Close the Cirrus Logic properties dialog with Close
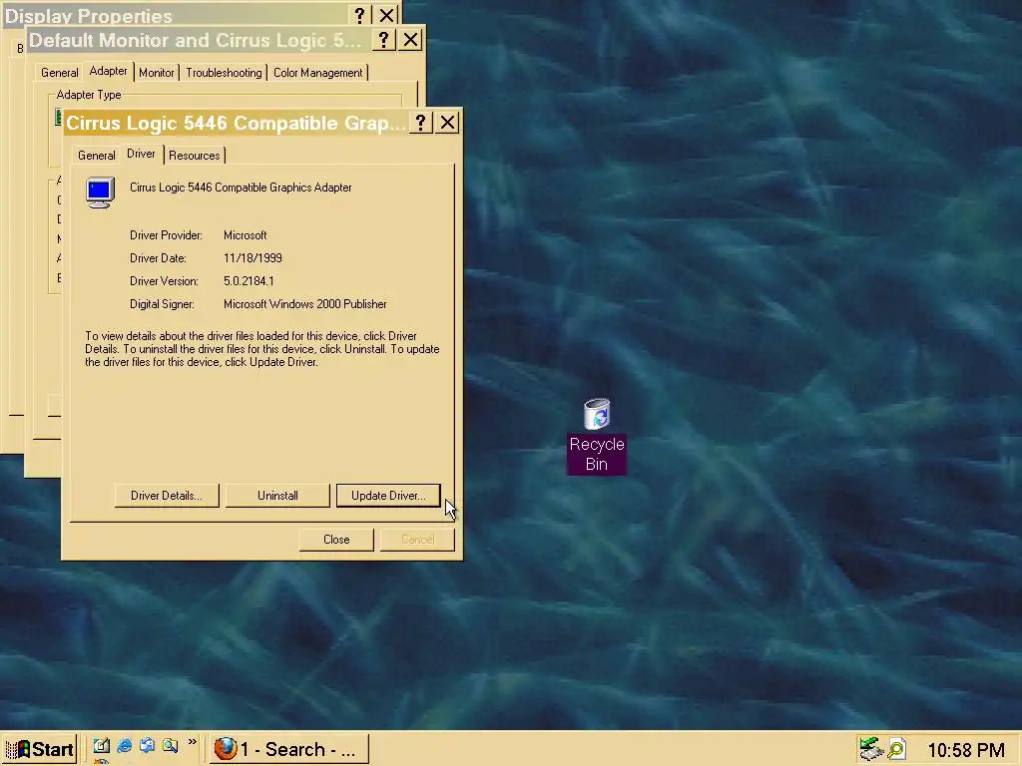 (x=336, y=540)
